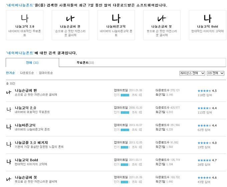Image resolution: width=227 pixels, height=187 pixels.
Task: Click update date 2013.10.07
Action: pyautogui.click(x=136, y=125)
